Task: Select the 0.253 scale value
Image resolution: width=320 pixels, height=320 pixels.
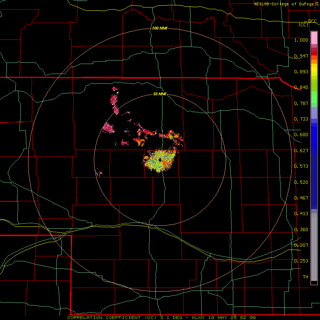Action: point(301,261)
